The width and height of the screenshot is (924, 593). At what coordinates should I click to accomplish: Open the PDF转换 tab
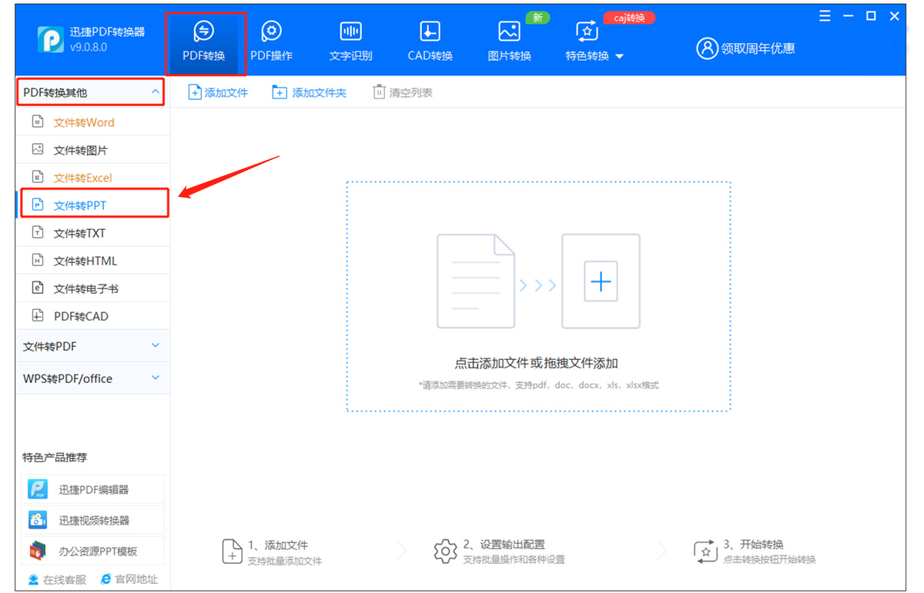pos(204,42)
